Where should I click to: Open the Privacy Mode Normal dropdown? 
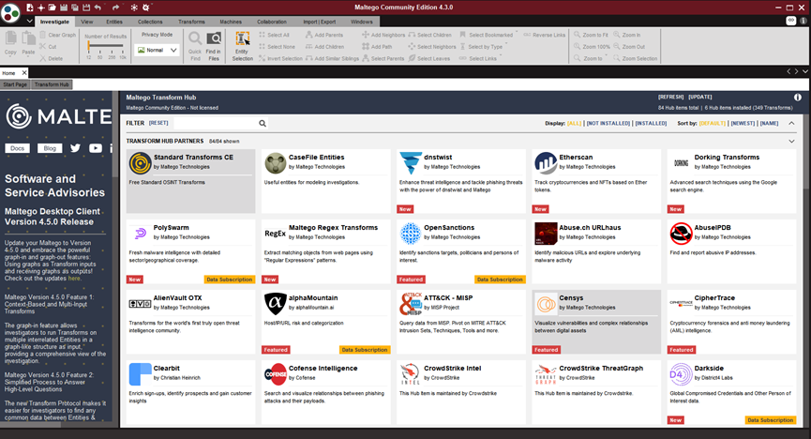[158, 51]
